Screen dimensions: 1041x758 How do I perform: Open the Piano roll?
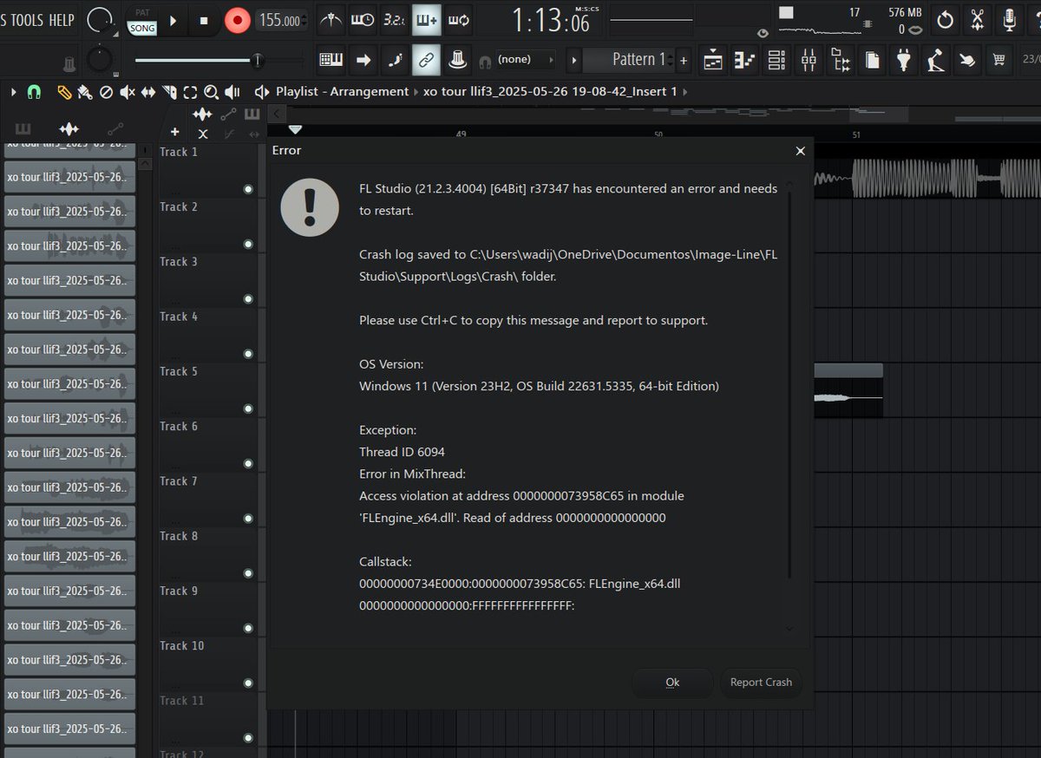tap(744, 60)
